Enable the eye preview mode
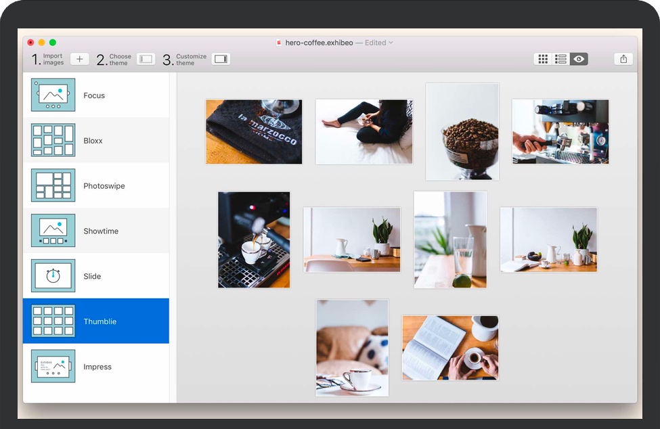Viewport: 660px width, 429px height. 579,60
